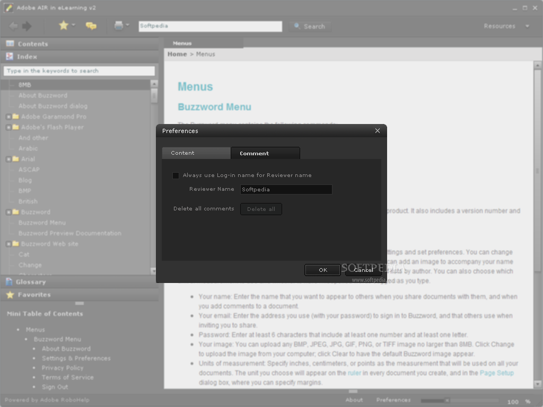Click the Index panel icon
This screenshot has width=543, height=407.
pos(10,56)
